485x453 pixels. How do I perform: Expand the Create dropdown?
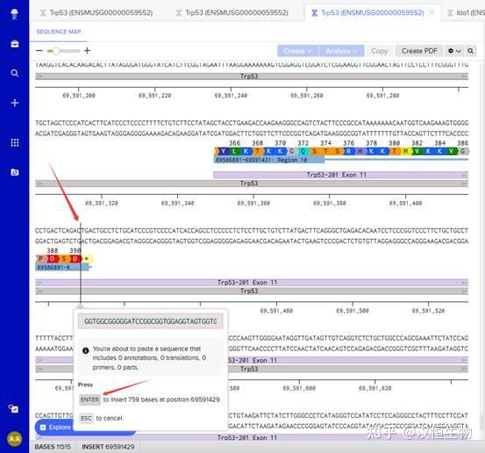click(297, 51)
